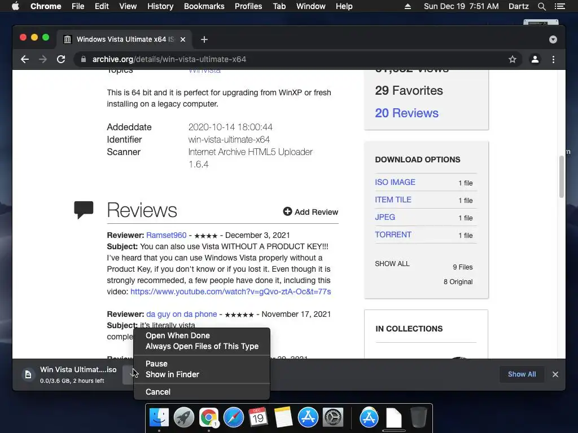Open System Preferences from the Dock

click(333, 418)
